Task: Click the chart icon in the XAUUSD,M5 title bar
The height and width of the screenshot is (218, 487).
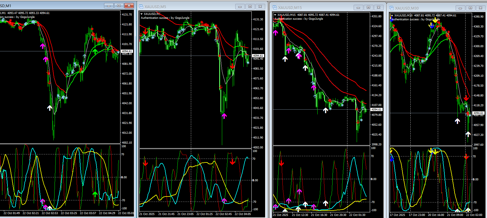Action: 141,7
